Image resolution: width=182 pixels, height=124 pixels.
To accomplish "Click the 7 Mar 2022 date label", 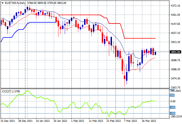I will 131,121.
